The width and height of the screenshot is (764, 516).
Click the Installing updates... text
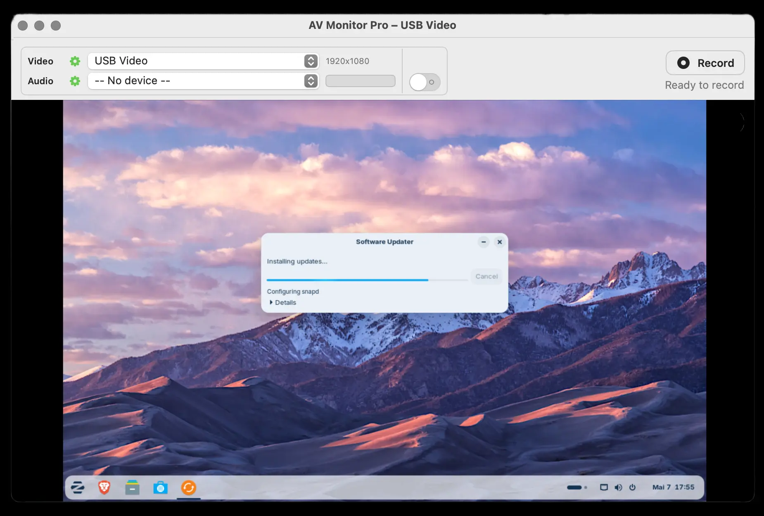297,261
